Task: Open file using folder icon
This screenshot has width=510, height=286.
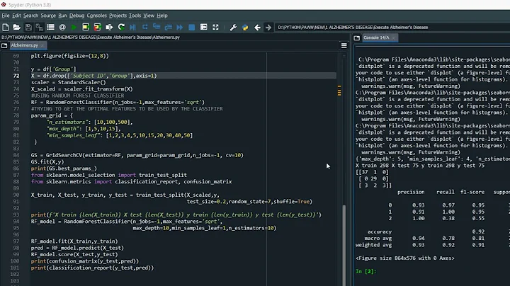Action: click(x=16, y=28)
